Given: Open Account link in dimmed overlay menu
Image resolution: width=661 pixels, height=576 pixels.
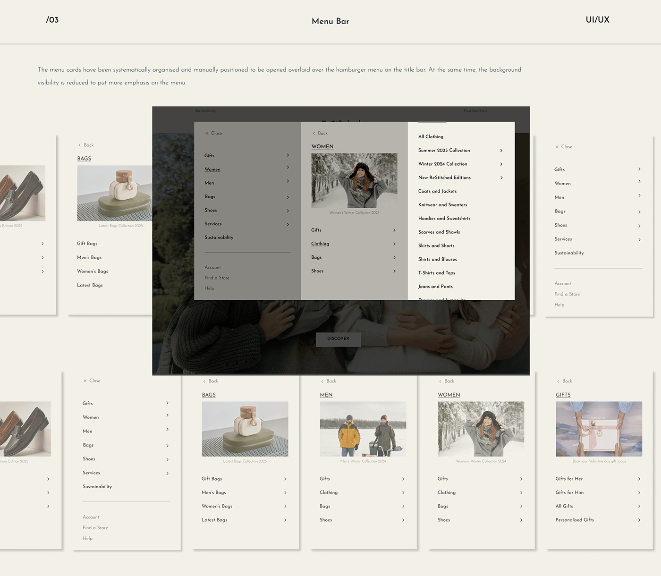Looking at the screenshot, I should (x=212, y=268).
